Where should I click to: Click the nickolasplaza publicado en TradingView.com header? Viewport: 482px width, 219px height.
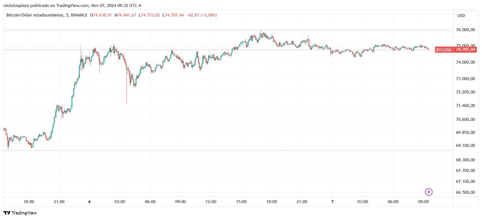point(72,6)
